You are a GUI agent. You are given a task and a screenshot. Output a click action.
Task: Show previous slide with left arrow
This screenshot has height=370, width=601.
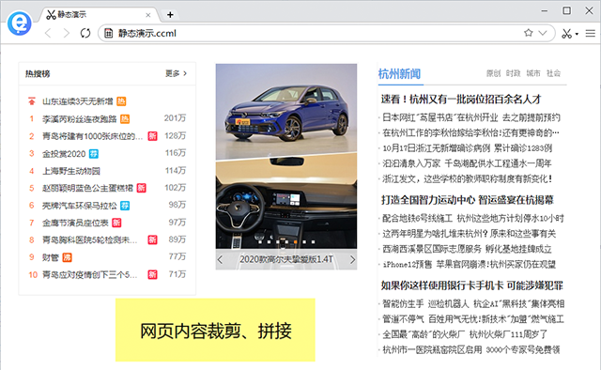[220, 259]
